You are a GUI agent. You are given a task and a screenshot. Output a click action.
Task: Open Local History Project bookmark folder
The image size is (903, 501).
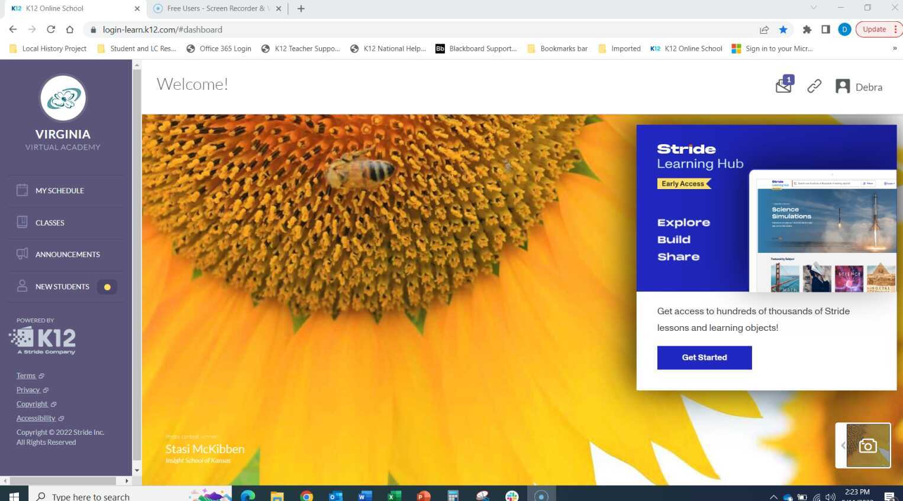click(48, 48)
